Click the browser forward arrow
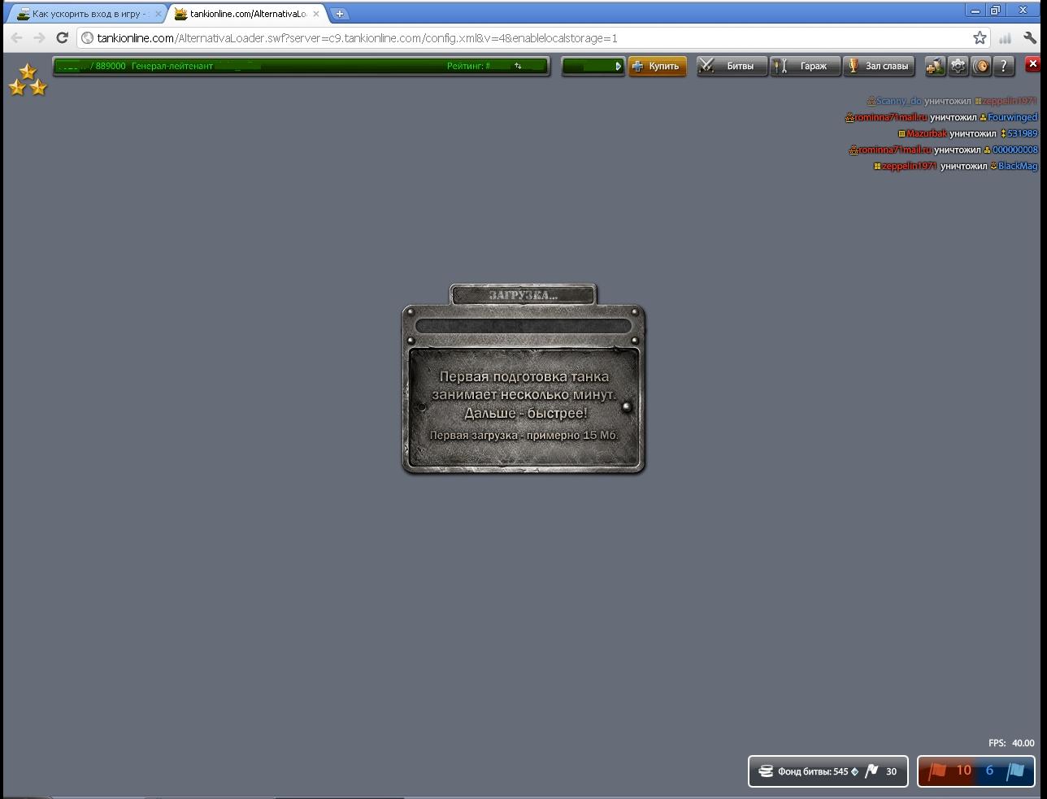1047x799 pixels. tap(39, 38)
